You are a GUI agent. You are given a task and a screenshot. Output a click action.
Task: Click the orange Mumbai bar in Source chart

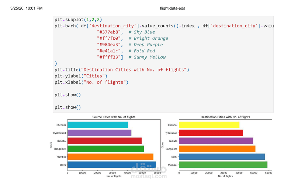[110, 157]
